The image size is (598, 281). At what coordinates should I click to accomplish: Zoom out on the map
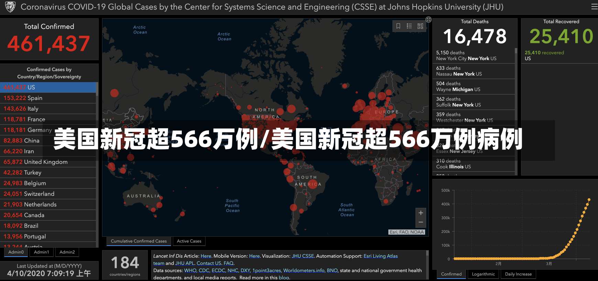421,223
